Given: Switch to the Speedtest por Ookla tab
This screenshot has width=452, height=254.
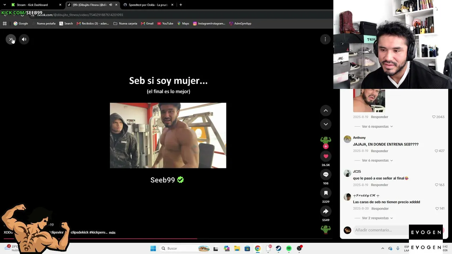Looking at the screenshot, I should point(148,5).
